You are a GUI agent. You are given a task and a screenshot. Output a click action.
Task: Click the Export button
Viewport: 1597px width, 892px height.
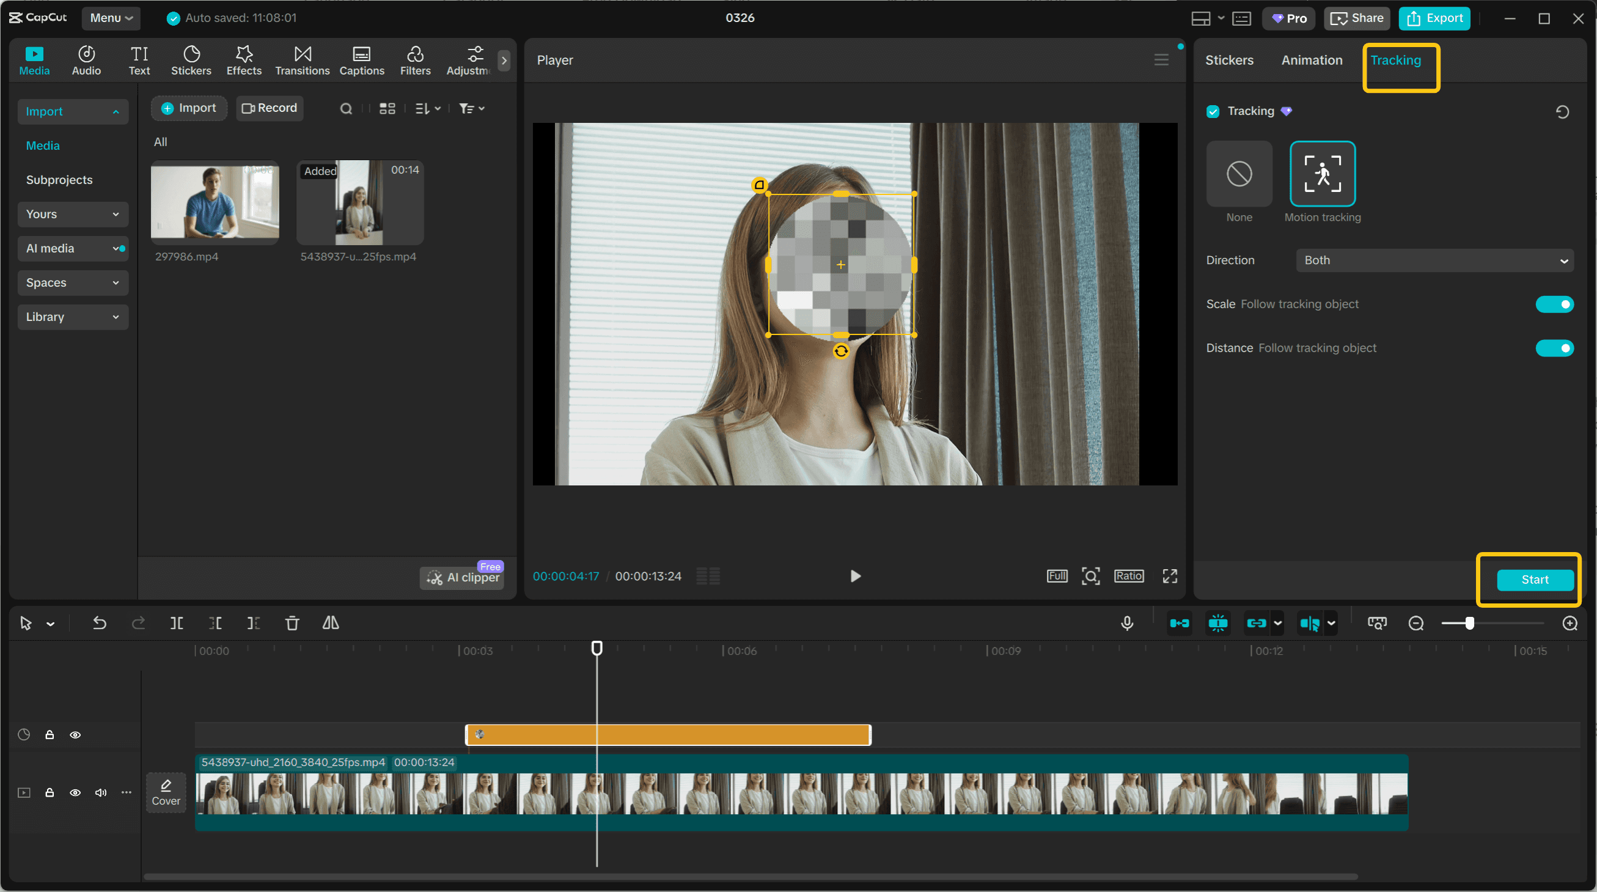[1434, 18]
